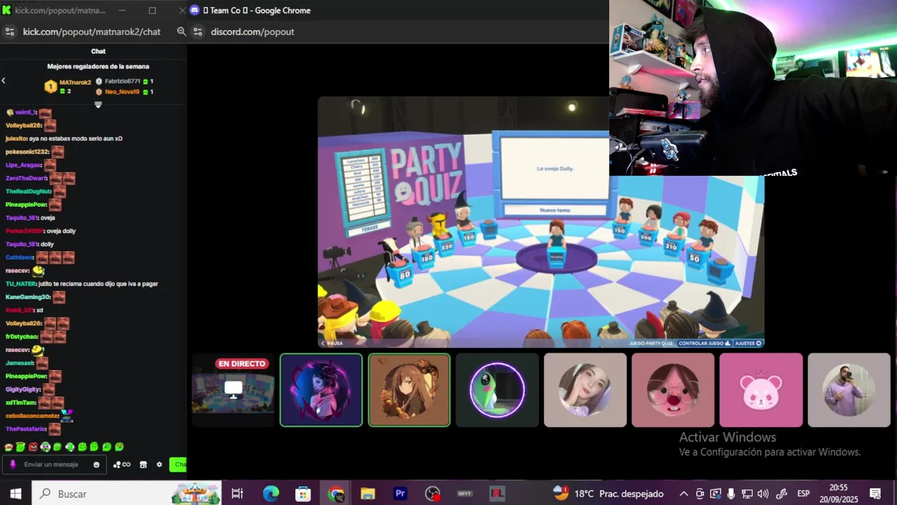Expand the weekly gifters leaderboard

[x=98, y=105]
